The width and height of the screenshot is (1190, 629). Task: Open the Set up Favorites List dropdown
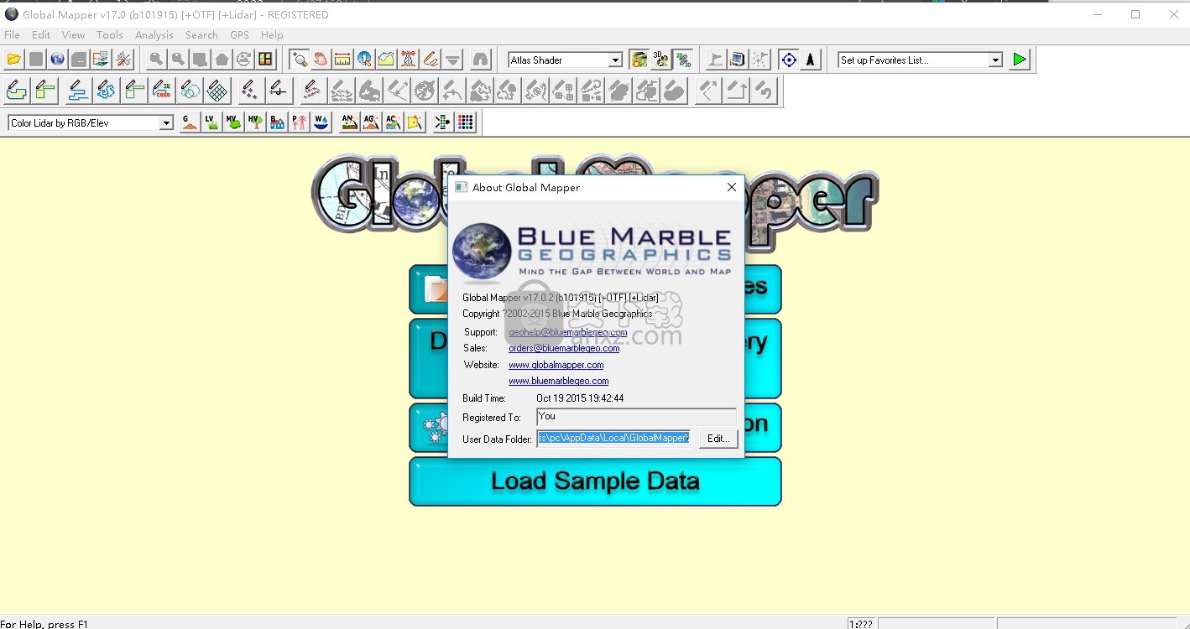[920, 60]
